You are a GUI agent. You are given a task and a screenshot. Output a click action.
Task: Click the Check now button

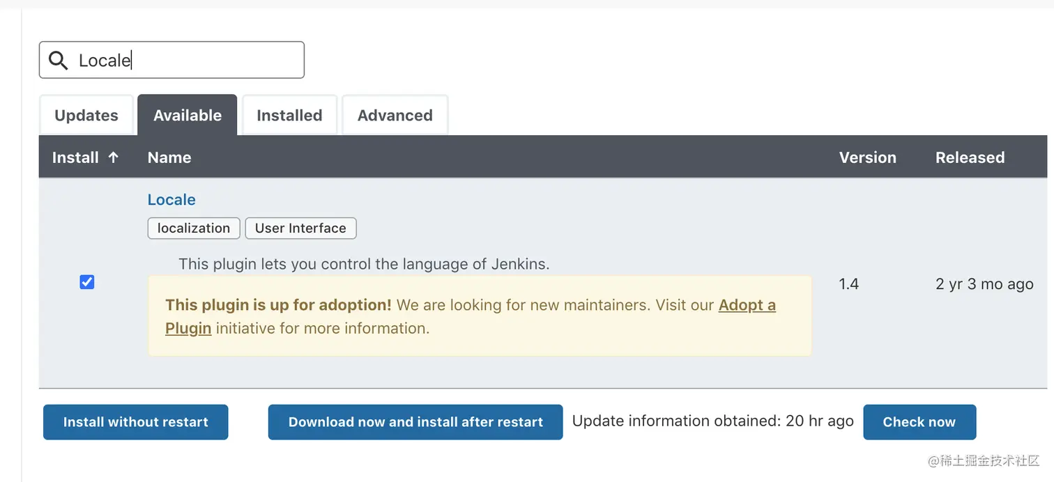click(919, 422)
